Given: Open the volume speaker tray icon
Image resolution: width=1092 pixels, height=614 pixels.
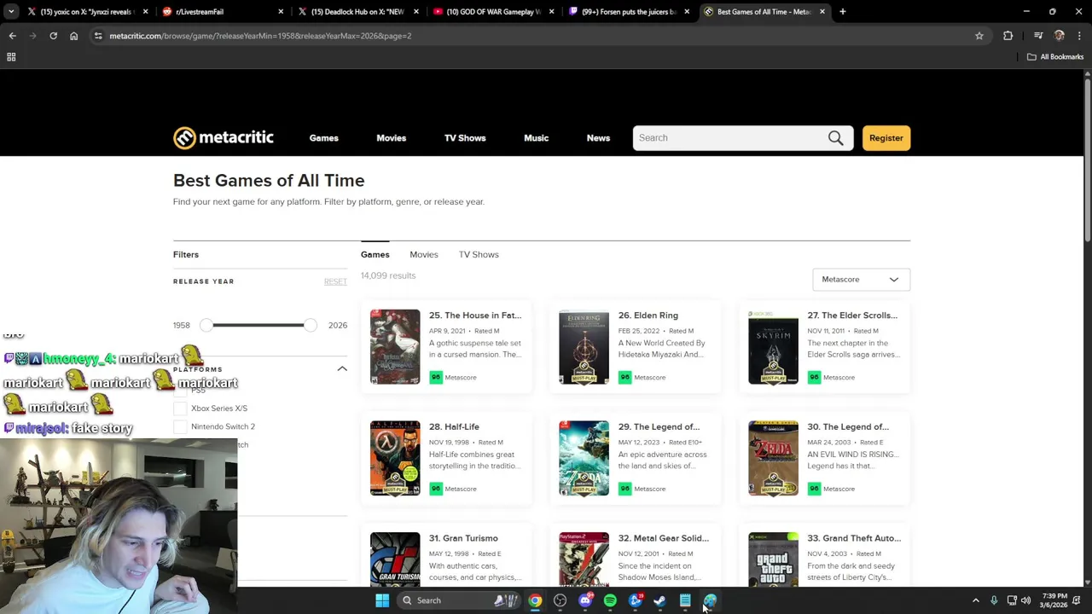Looking at the screenshot, I should pyautogui.click(x=1026, y=600).
